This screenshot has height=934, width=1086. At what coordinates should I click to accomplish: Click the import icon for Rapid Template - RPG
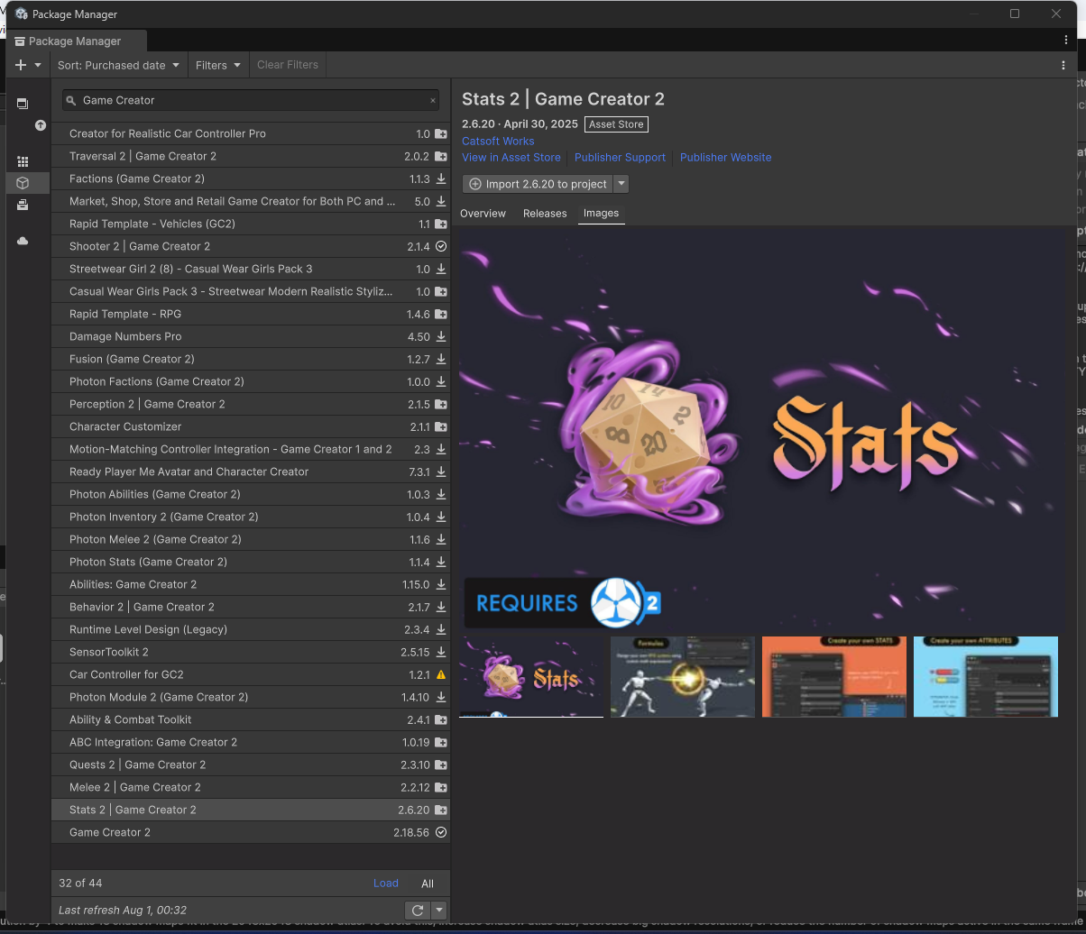[441, 314]
